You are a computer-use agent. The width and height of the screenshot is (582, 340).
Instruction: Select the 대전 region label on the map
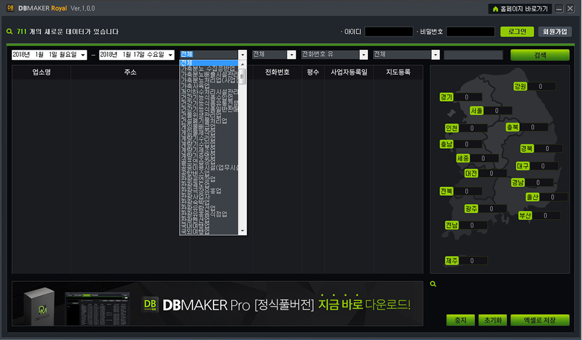coord(471,173)
